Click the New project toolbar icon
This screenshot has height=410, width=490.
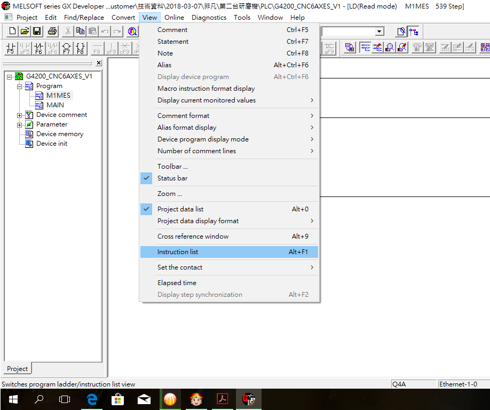[12, 31]
